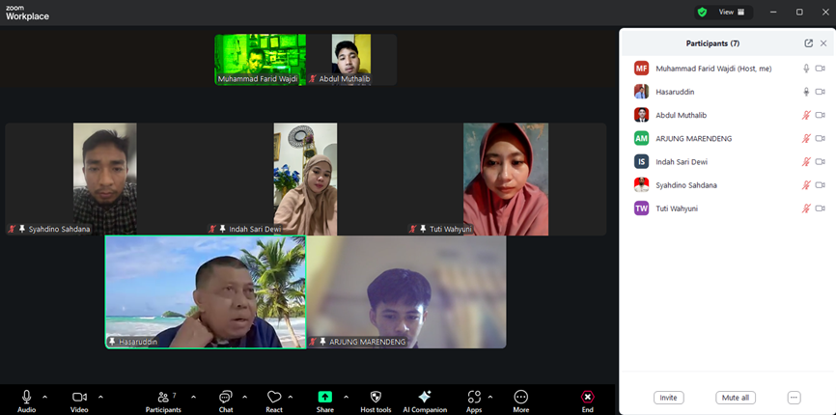The height and width of the screenshot is (415, 836).
Task: Expand the arrow next to Chat
Action: click(x=245, y=397)
